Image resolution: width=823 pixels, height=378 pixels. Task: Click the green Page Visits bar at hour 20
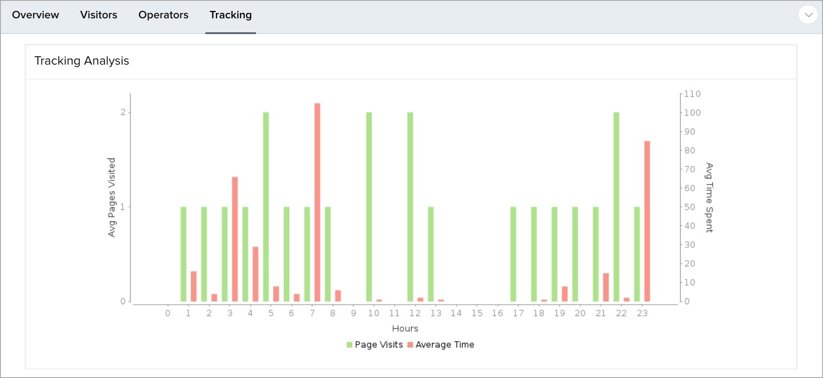[575, 254]
